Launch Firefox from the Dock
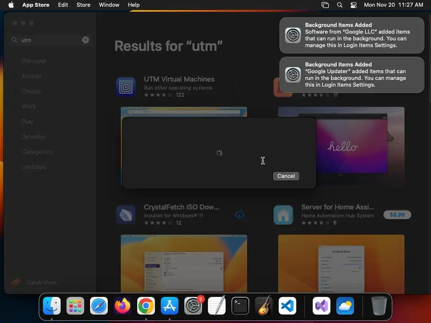 click(x=122, y=306)
